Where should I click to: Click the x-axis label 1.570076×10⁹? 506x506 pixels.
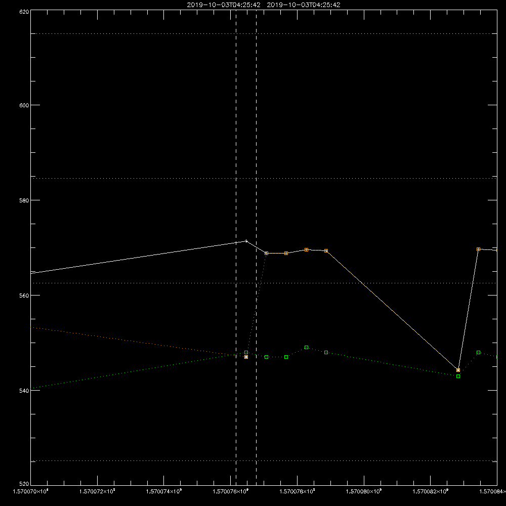click(x=231, y=491)
